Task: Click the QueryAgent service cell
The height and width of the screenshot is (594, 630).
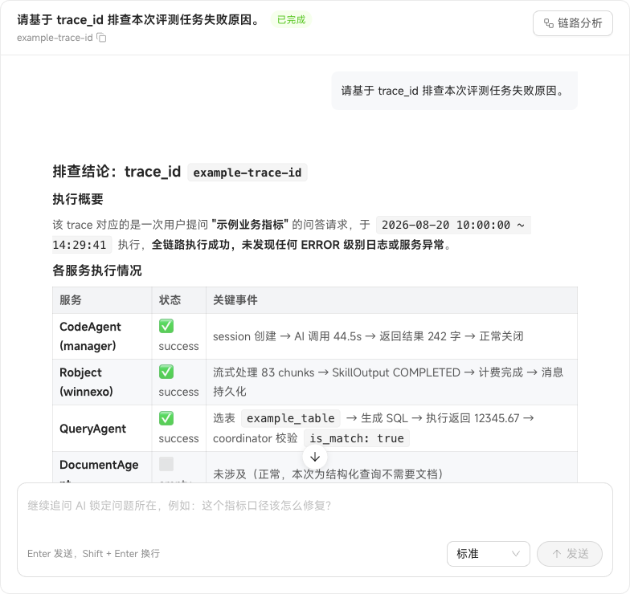Action: [x=102, y=429]
